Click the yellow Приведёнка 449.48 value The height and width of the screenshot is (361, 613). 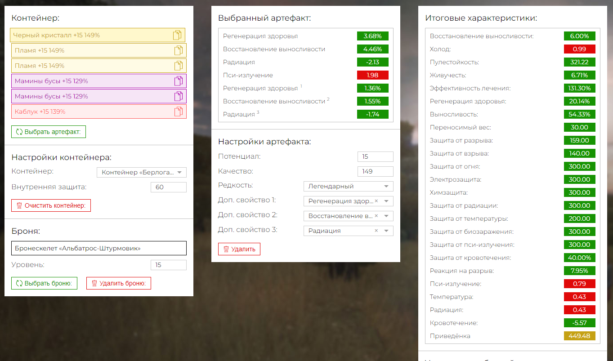tap(580, 336)
